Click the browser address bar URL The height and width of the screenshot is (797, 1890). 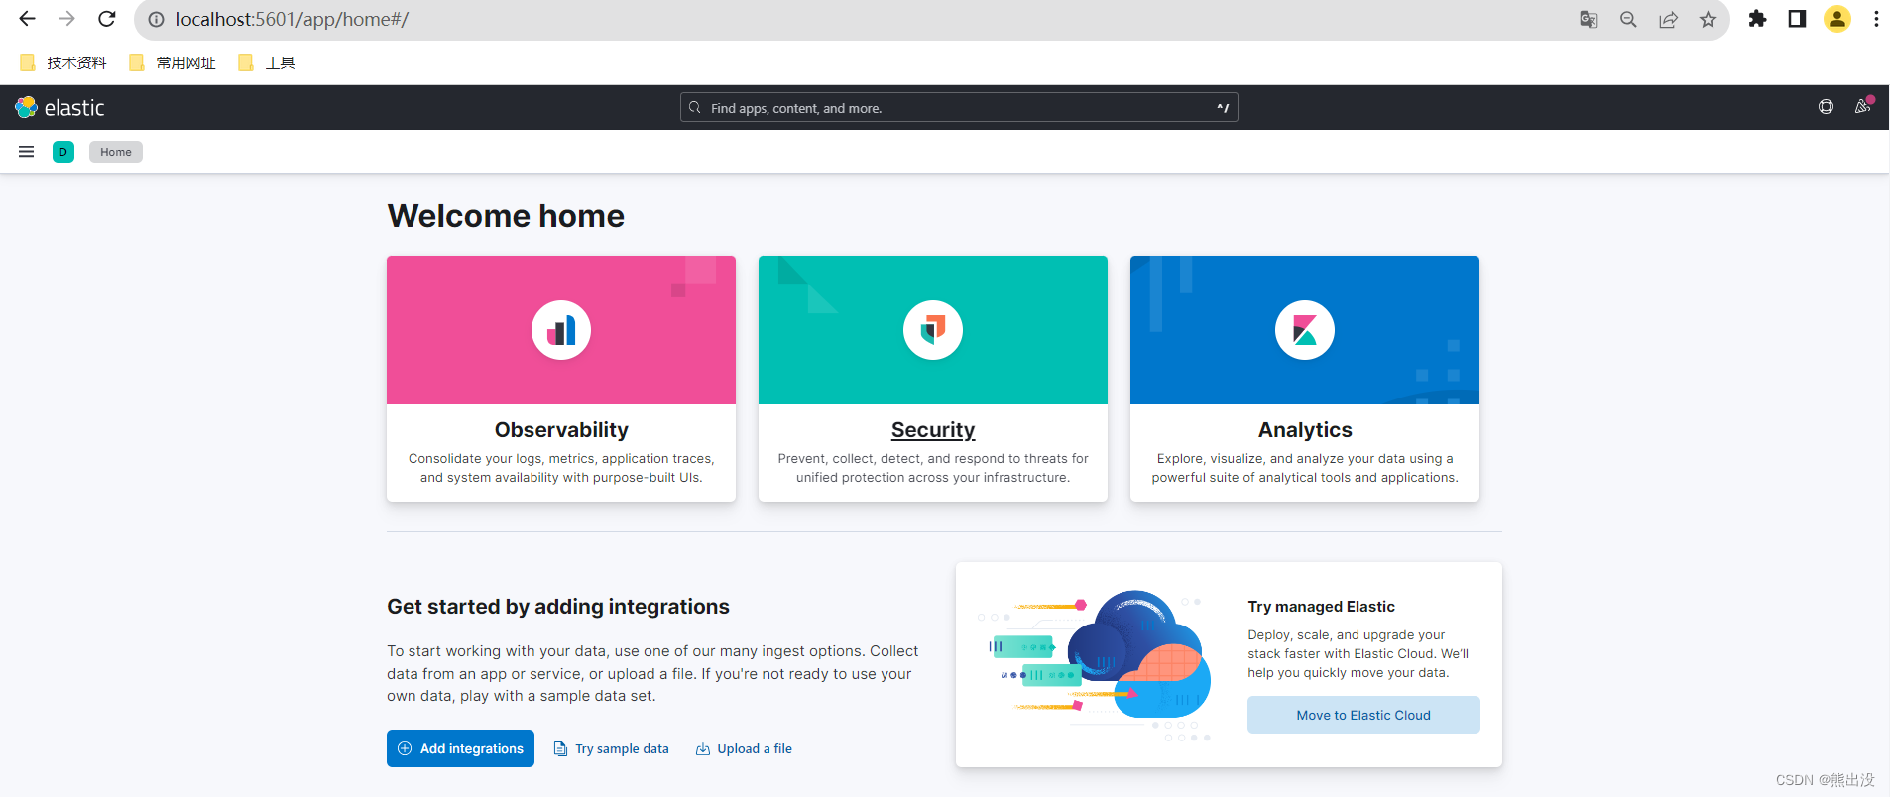[x=293, y=19]
